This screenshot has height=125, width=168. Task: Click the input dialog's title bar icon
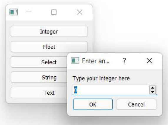coord(75,60)
